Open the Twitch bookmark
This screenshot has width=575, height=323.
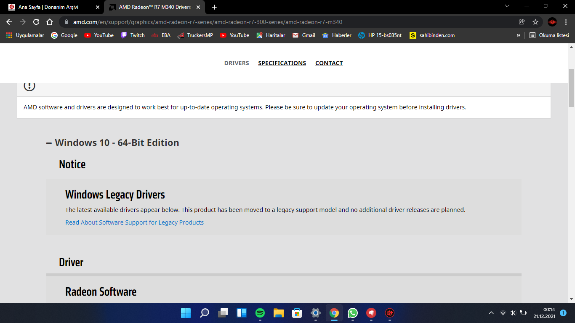pos(133,35)
